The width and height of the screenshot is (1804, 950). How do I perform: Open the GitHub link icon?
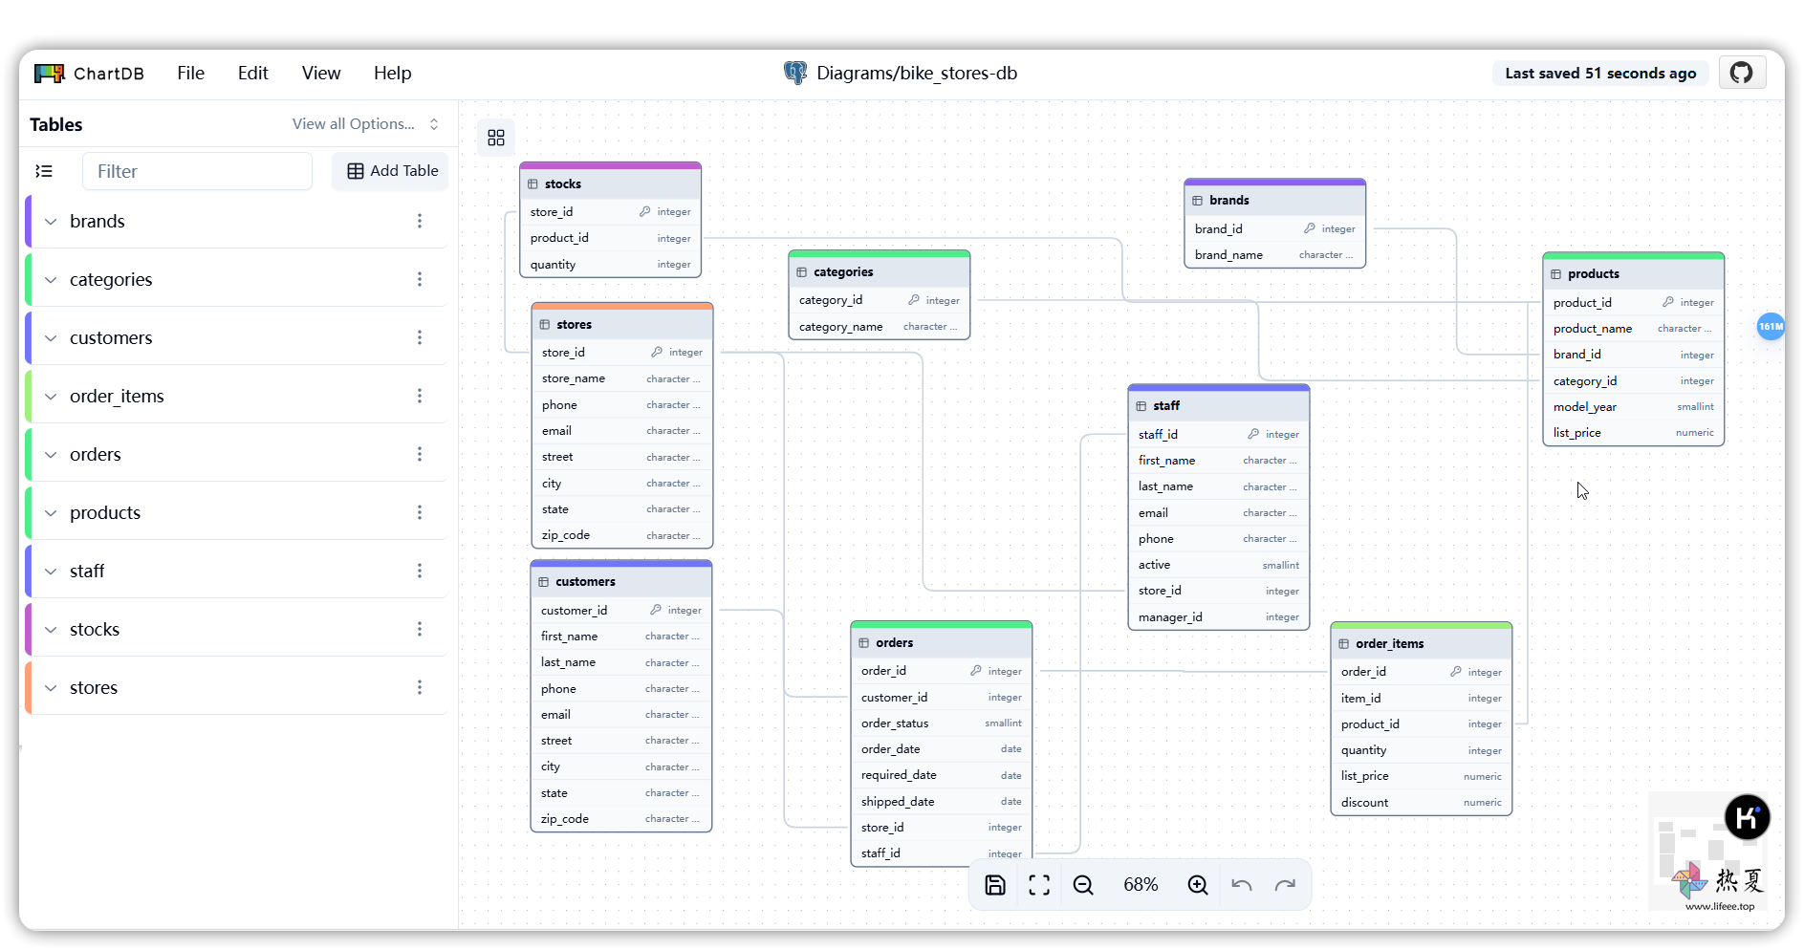pyautogui.click(x=1741, y=73)
